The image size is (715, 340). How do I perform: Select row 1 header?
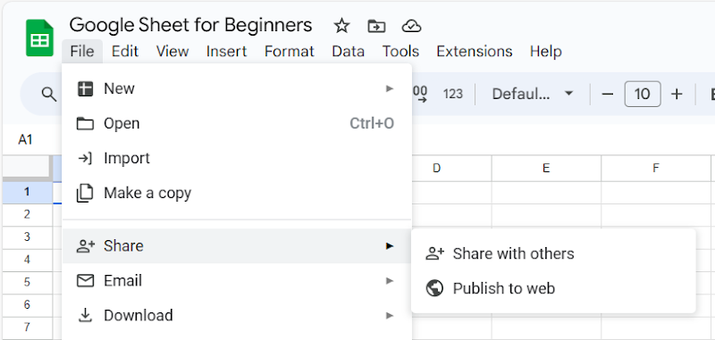click(x=28, y=192)
